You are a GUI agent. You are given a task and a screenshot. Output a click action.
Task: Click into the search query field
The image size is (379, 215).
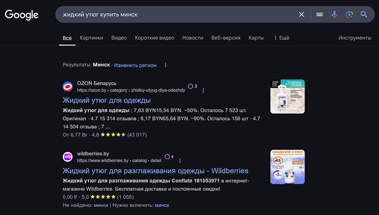click(178, 14)
